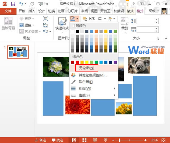Pick purple standard color swatch

coord(115,62)
